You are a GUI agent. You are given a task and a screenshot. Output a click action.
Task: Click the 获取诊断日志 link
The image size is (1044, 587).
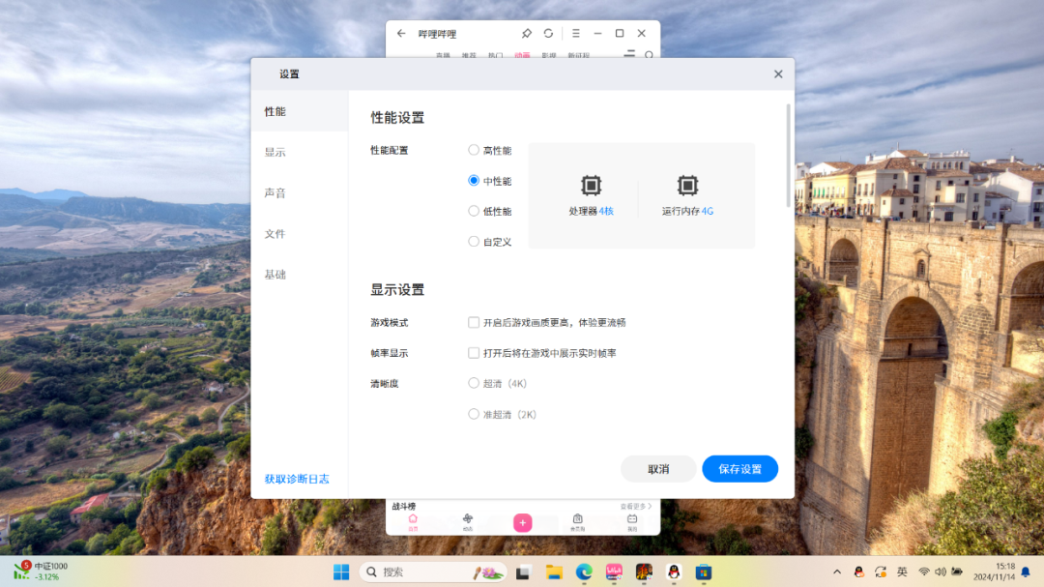pyautogui.click(x=297, y=479)
